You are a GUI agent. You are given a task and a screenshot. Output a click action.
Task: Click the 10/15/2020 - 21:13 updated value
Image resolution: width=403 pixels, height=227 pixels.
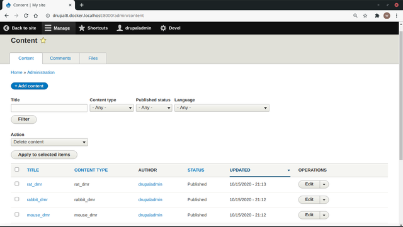pyautogui.click(x=247, y=184)
